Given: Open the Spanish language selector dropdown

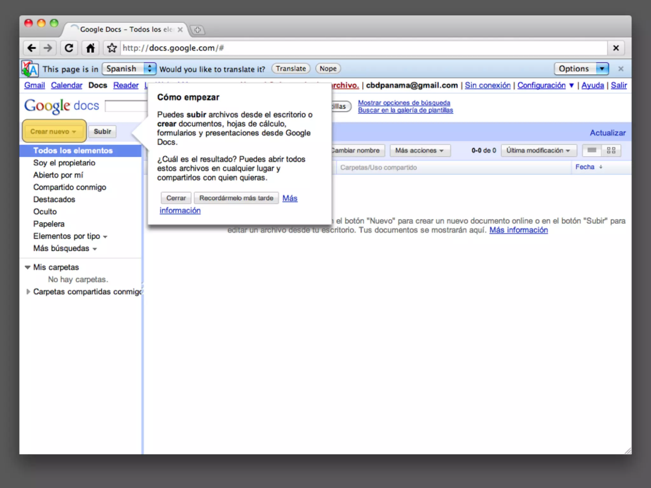Looking at the screenshot, I should tap(129, 69).
